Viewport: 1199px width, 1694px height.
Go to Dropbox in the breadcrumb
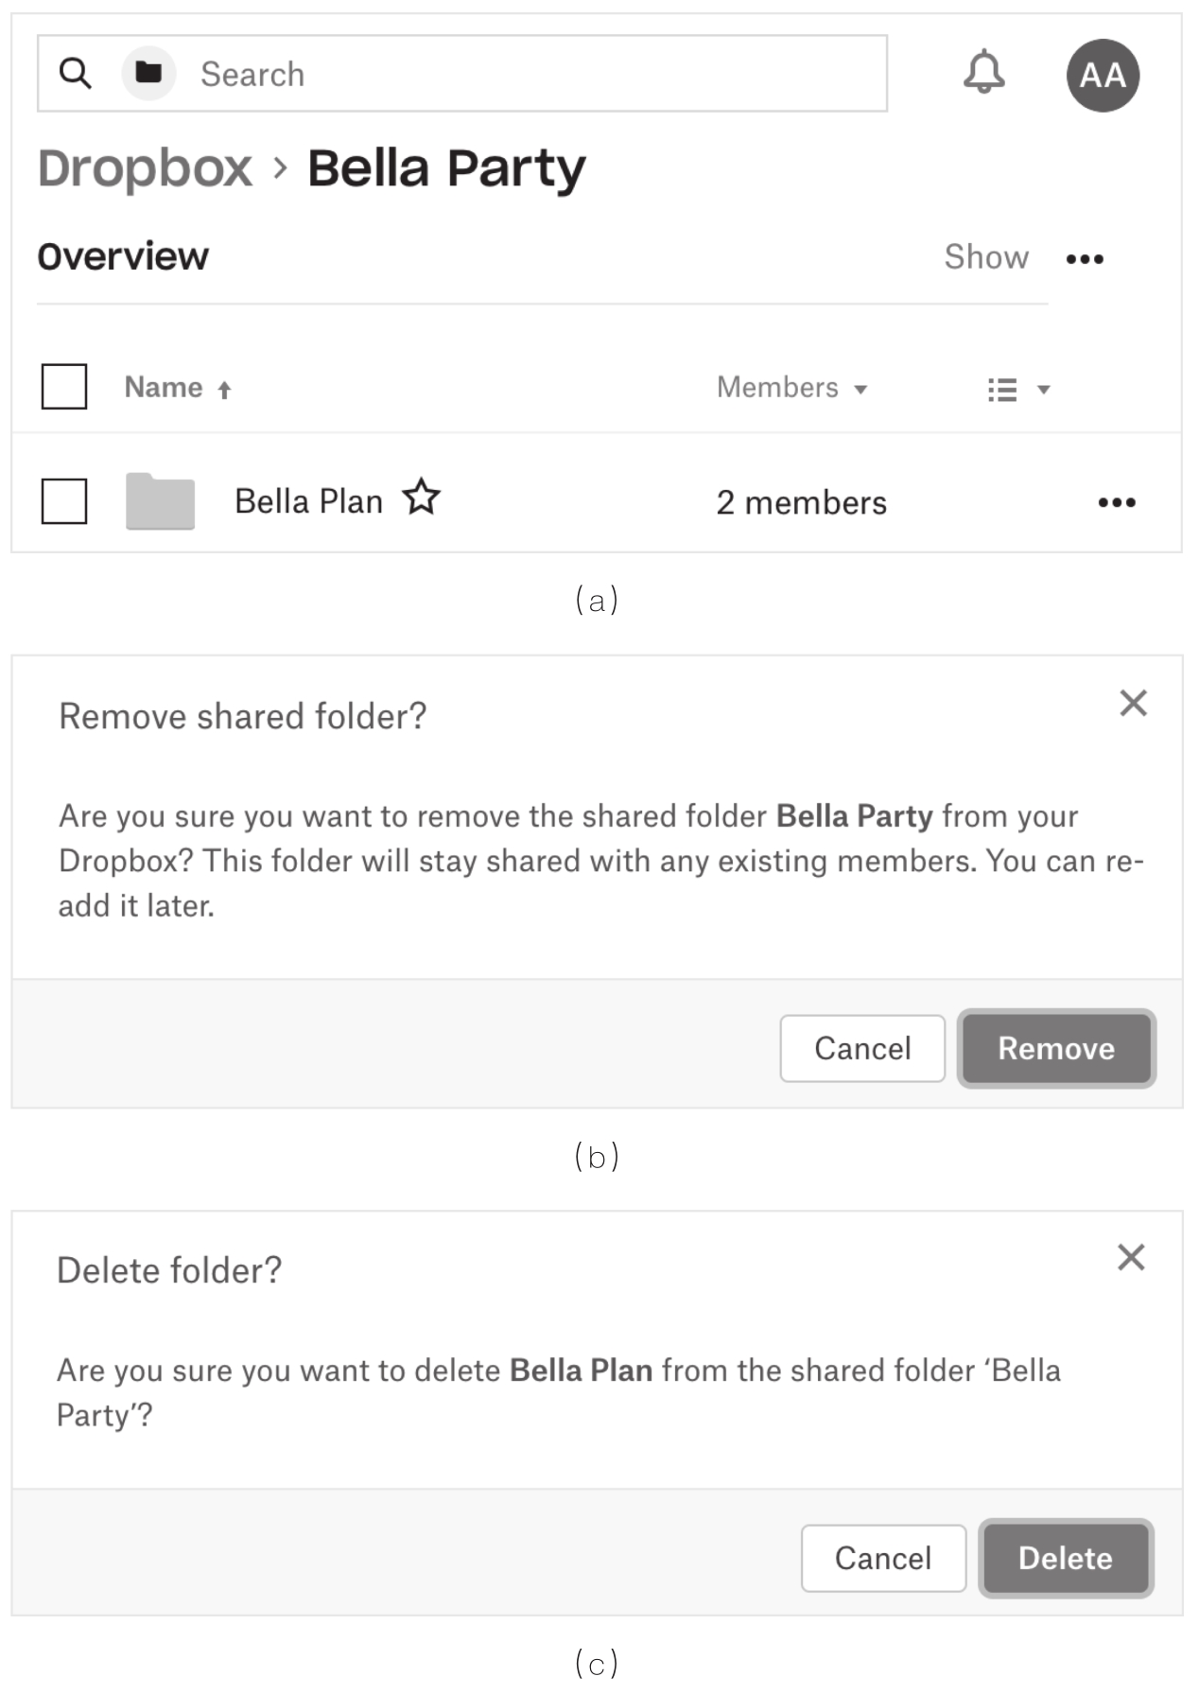145,169
